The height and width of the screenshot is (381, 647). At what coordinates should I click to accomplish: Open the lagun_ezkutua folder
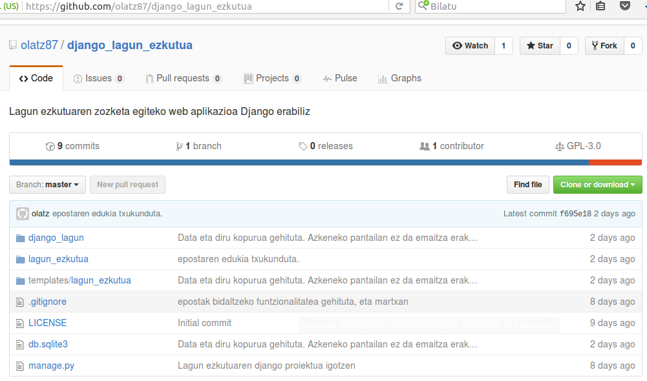[x=58, y=260]
